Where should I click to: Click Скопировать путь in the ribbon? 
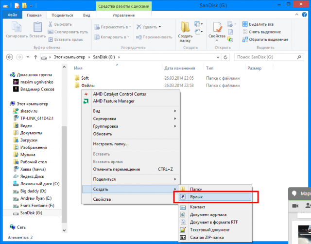68,32
